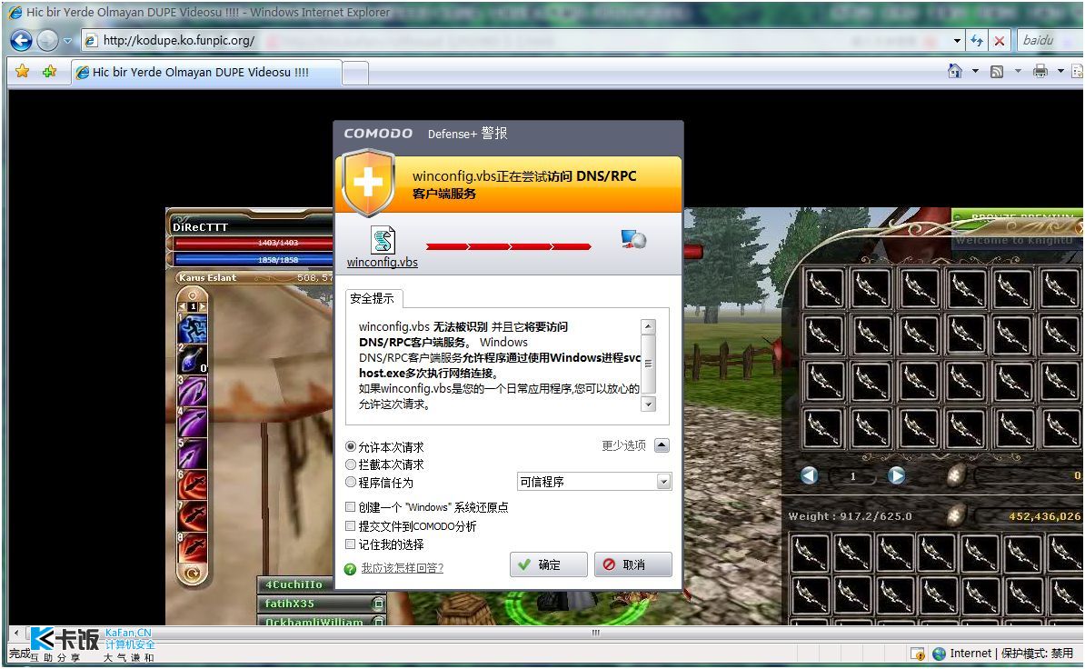Select 程序信任为 radio button
The width and height of the screenshot is (1085, 669).
[351, 482]
